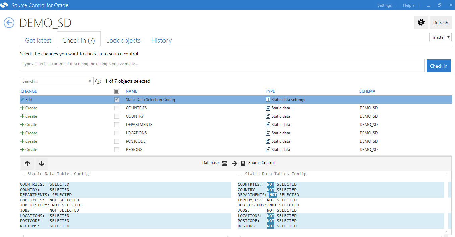Click the search help question mark icon
This screenshot has height=237, width=455.
pos(98,81)
